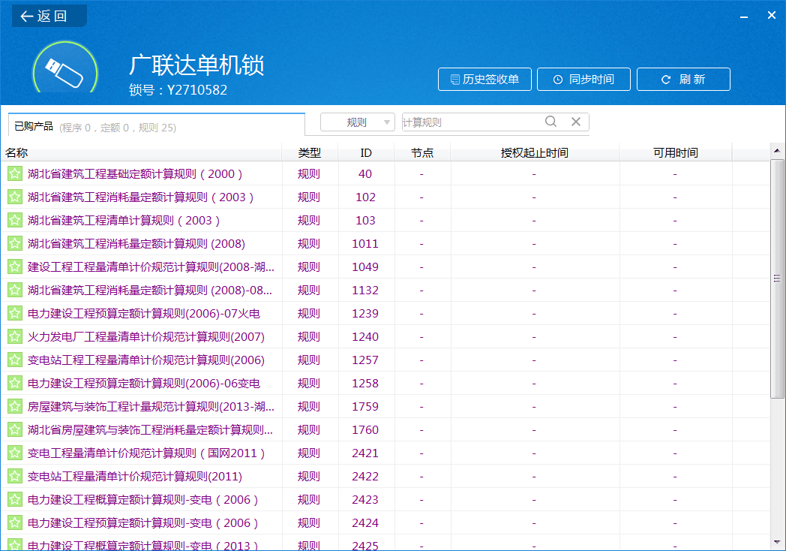
Task: Click the star icon for 电力建设工程预算定额计算规则(2006)-07火电
Action: [x=14, y=313]
